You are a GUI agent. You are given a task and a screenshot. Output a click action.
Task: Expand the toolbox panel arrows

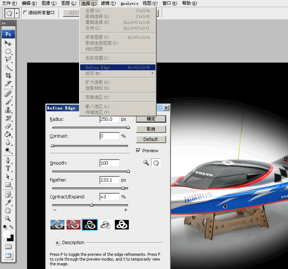(4, 23)
